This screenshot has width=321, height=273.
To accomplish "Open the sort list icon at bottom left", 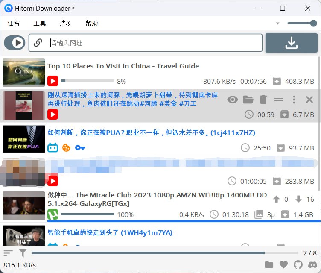I will point(8,253).
